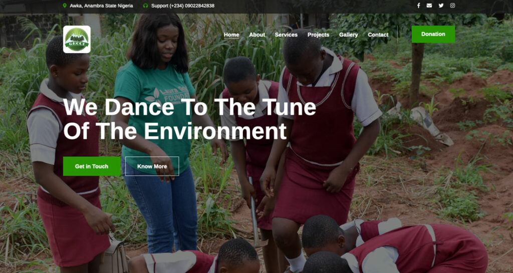Visit the Gallery page
This screenshot has width=513, height=273.
(x=349, y=35)
